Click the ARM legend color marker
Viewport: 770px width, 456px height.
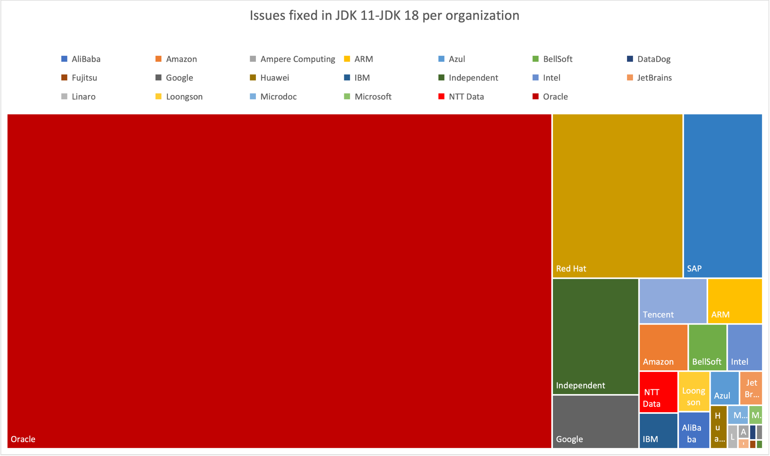[346, 59]
